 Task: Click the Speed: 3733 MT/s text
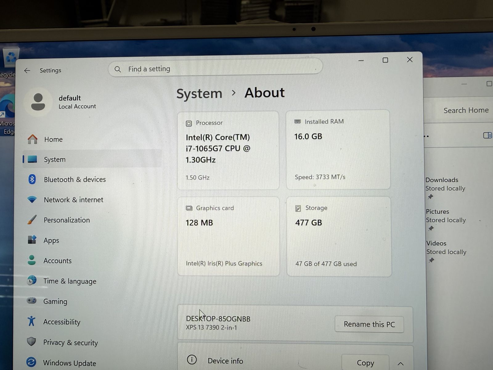click(320, 177)
